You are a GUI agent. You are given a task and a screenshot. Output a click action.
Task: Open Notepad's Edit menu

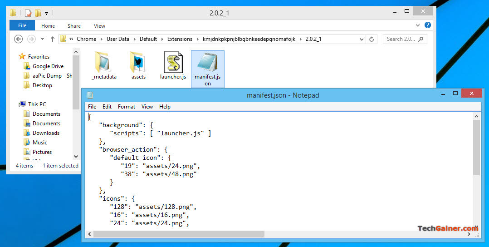coord(107,107)
